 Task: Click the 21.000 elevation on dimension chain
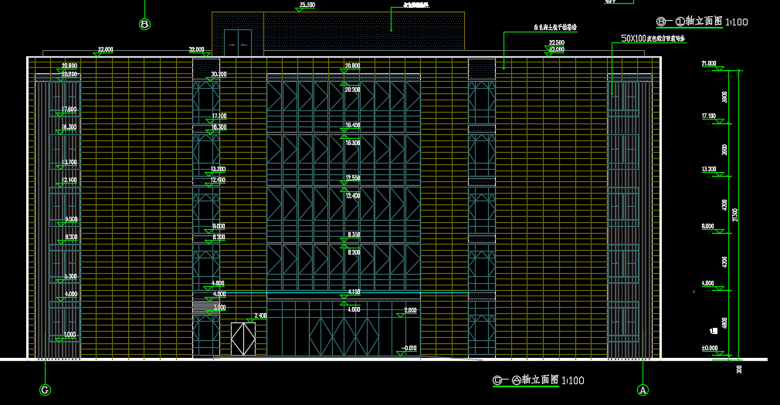[x=709, y=63]
